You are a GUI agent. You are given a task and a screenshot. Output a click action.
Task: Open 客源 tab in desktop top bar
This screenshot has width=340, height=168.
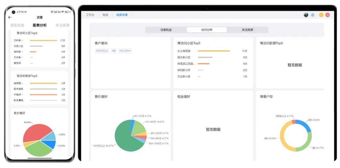(x=105, y=15)
